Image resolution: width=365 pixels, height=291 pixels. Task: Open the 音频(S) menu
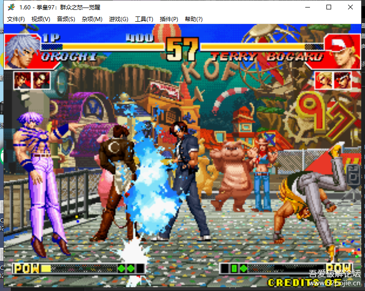[x=66, y=19]
